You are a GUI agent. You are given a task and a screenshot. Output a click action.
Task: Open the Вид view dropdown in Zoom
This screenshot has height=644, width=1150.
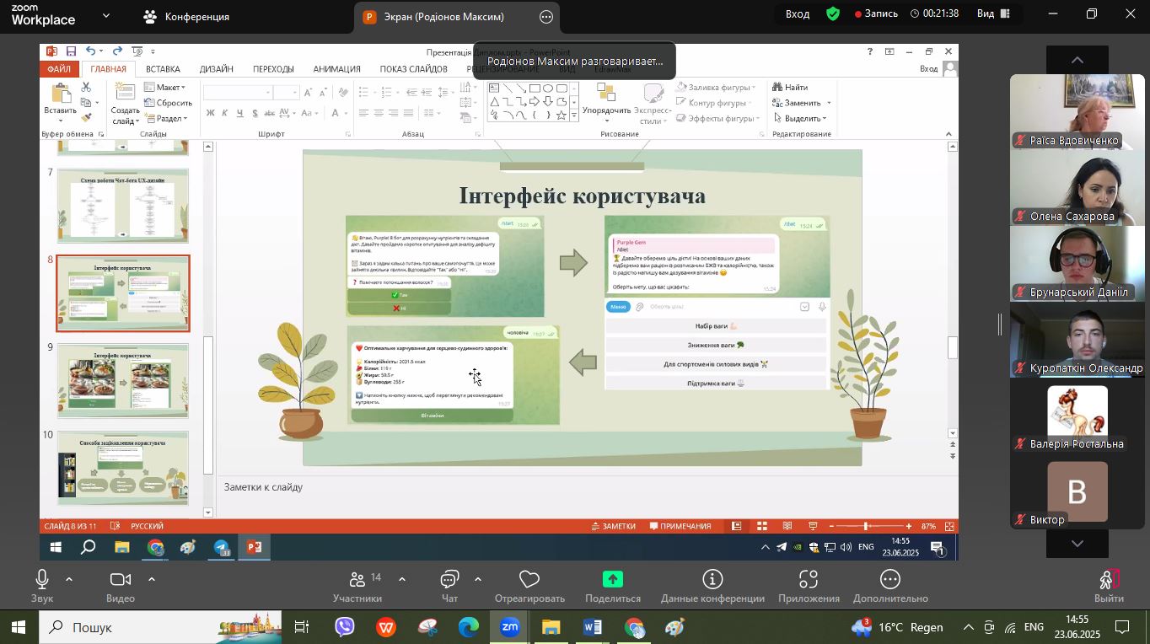click(x=995, y=13)
